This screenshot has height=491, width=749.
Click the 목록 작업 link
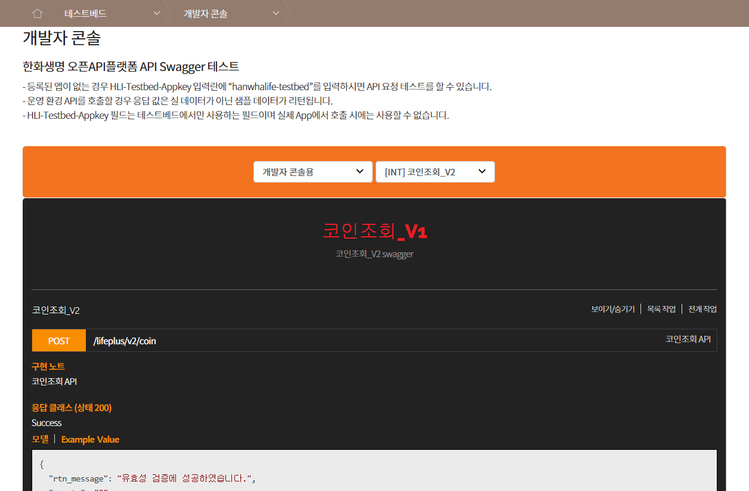click(661, 309)
